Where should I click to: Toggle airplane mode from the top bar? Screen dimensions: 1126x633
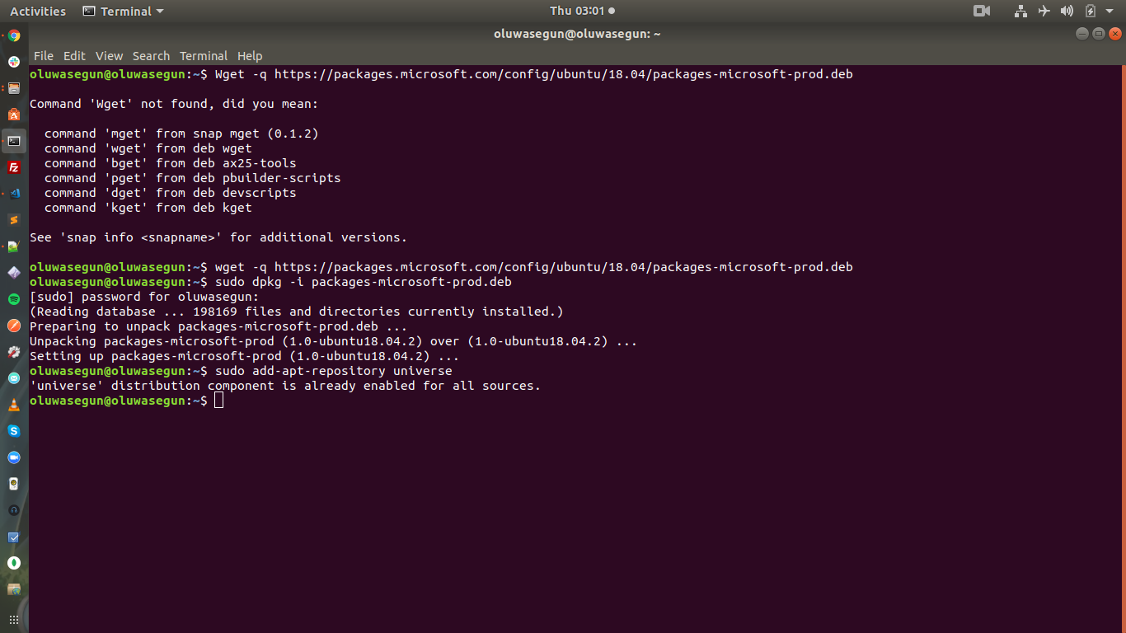[x=1044, y=11]
